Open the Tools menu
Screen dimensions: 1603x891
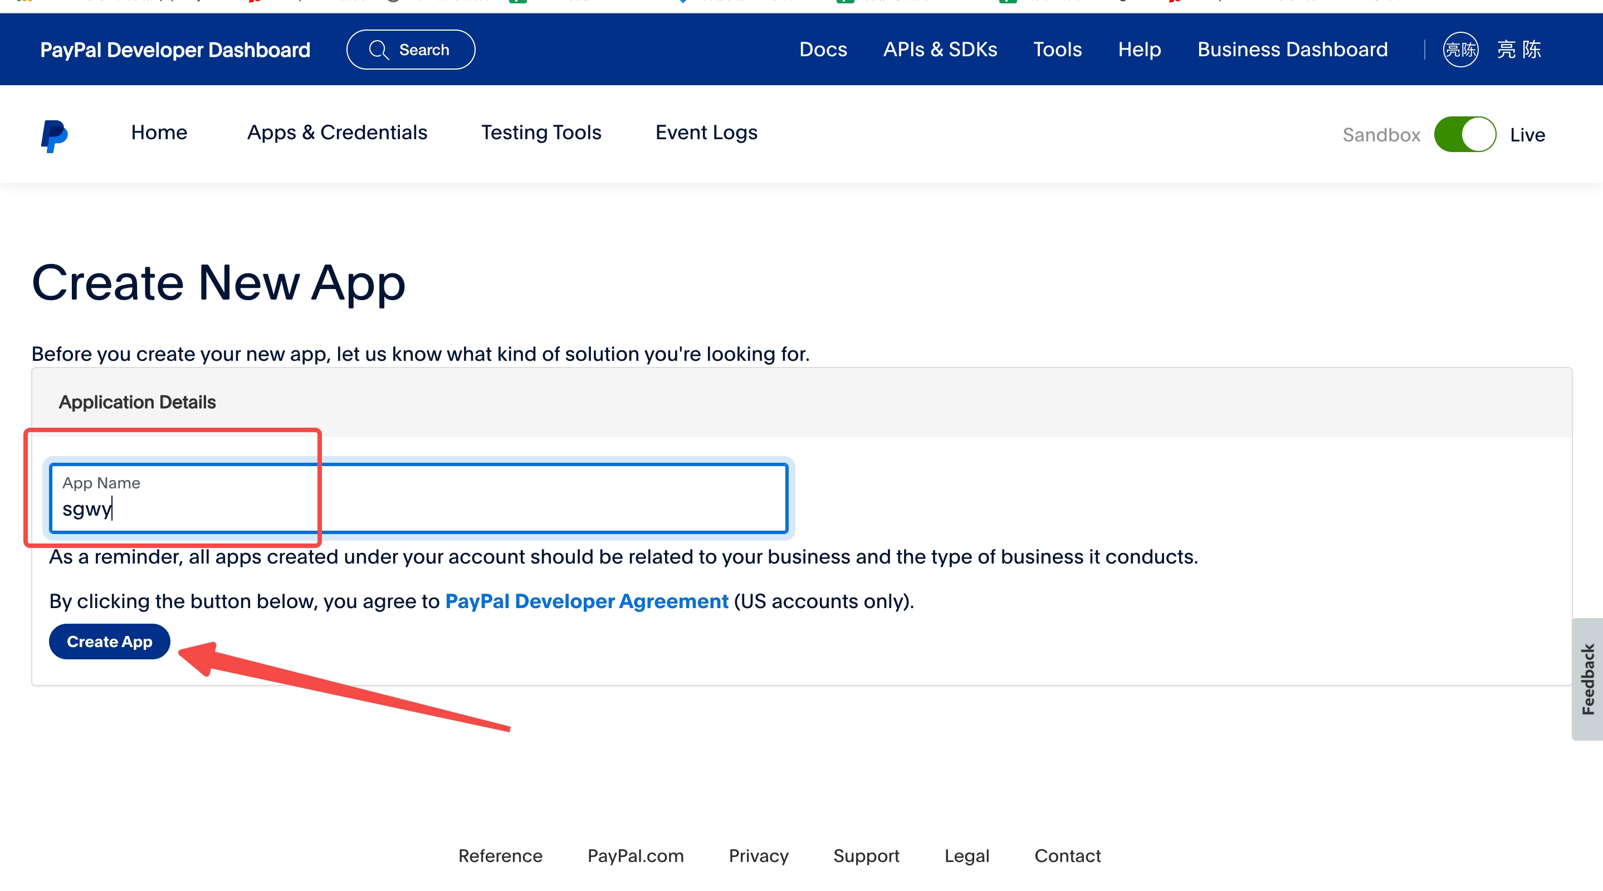coord(1057,50)
